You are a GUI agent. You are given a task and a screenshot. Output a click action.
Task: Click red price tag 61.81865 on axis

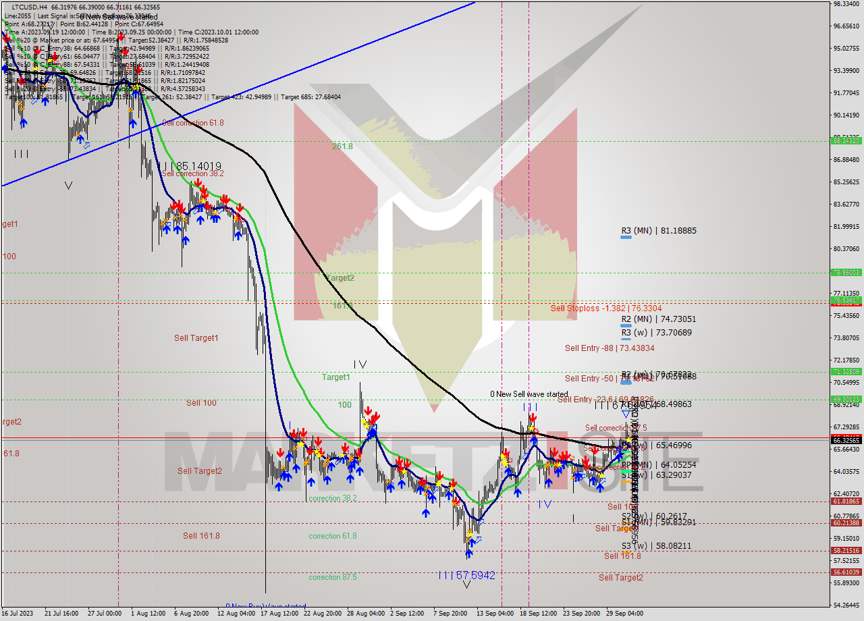(x=846, y=502)
